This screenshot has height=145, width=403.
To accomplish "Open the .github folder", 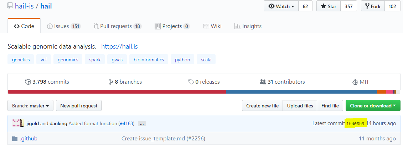I will click(x=29, y=139).
